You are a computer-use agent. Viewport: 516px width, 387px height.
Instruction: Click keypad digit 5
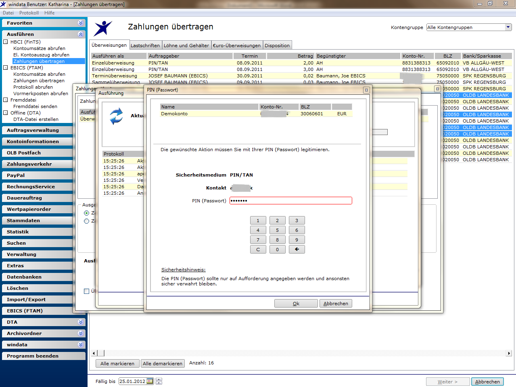[277, 230]
